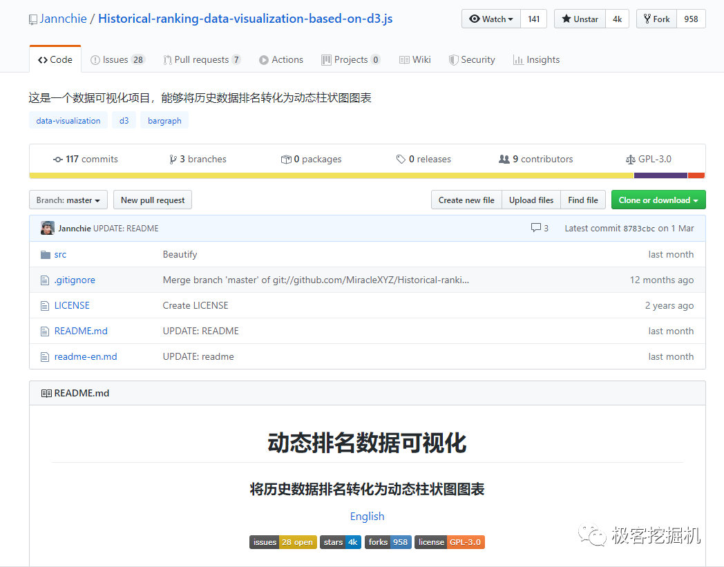Screen dimensions: 724x567
Task: Open the Projects tab
Action: tap(351, 59)
